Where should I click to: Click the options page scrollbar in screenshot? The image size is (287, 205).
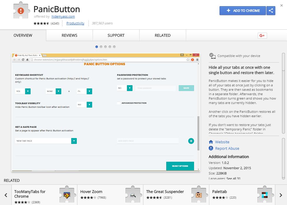click(198, 133)
